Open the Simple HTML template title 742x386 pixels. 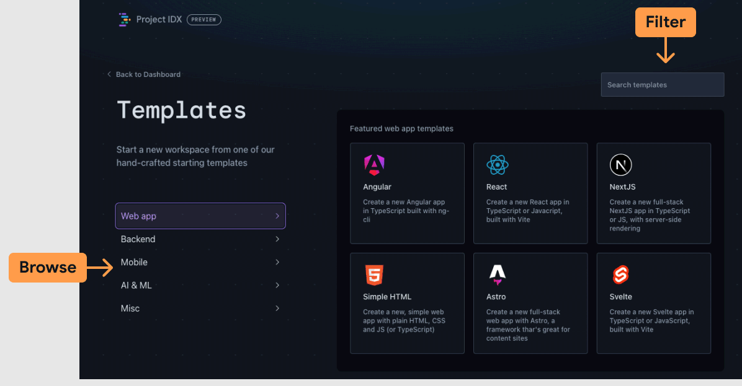(387, 297)
